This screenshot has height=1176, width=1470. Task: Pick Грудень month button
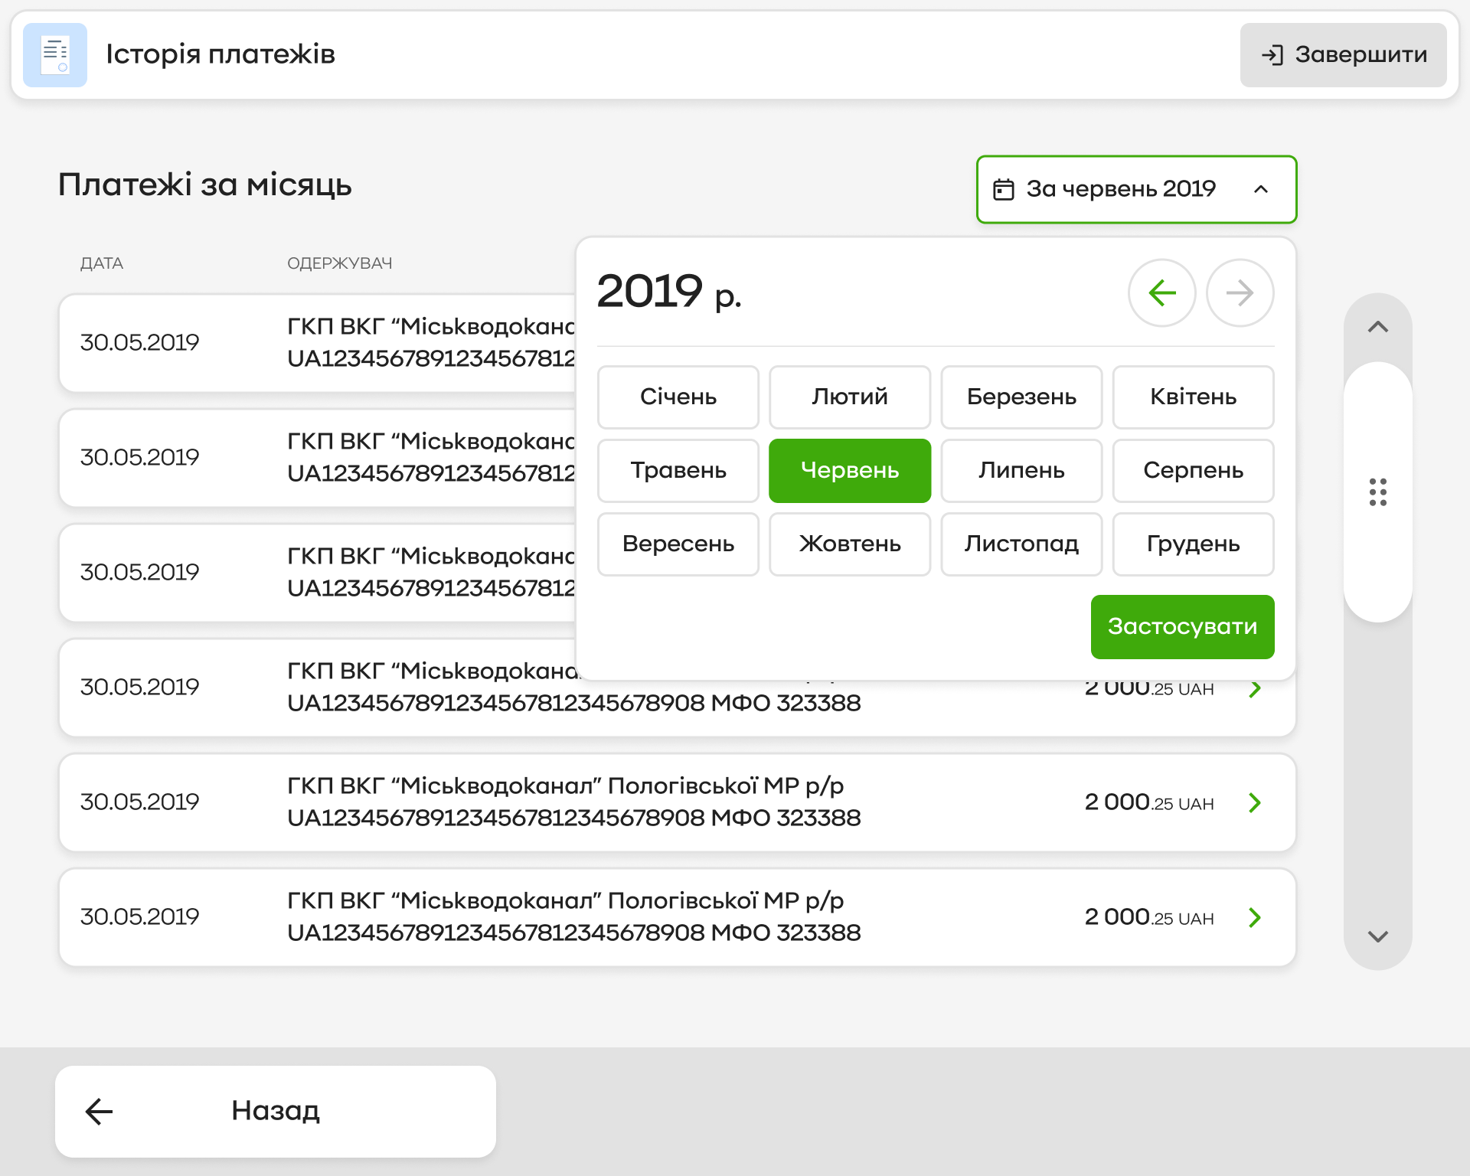coord(1193,544)
